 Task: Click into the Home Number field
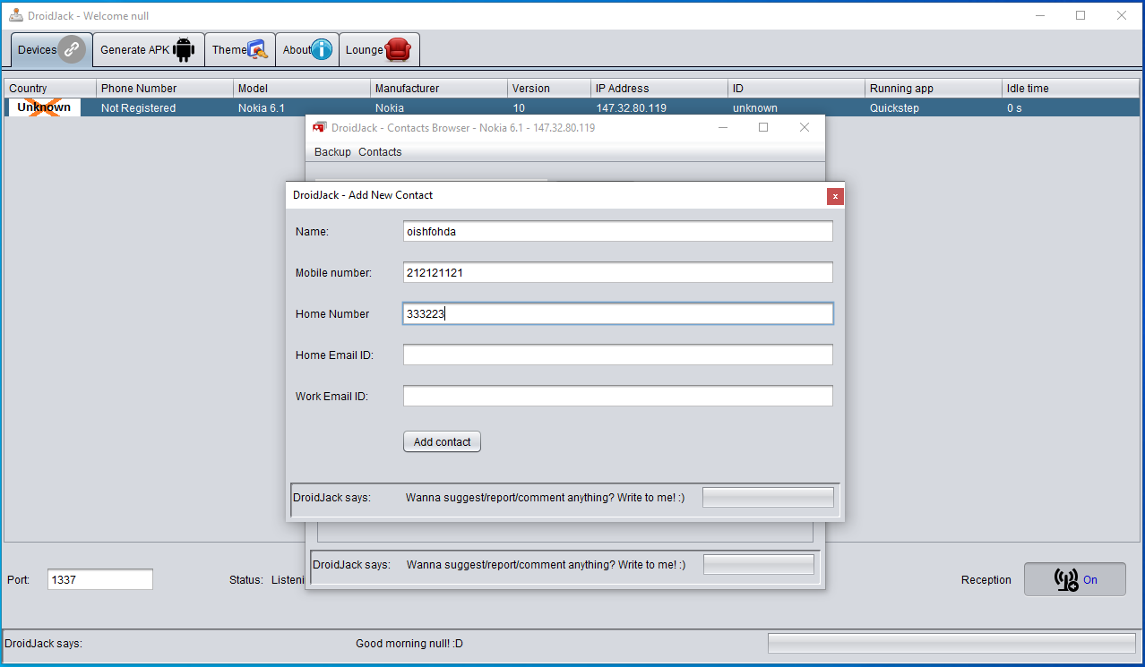pyautogui.click(x=618, y=313)
